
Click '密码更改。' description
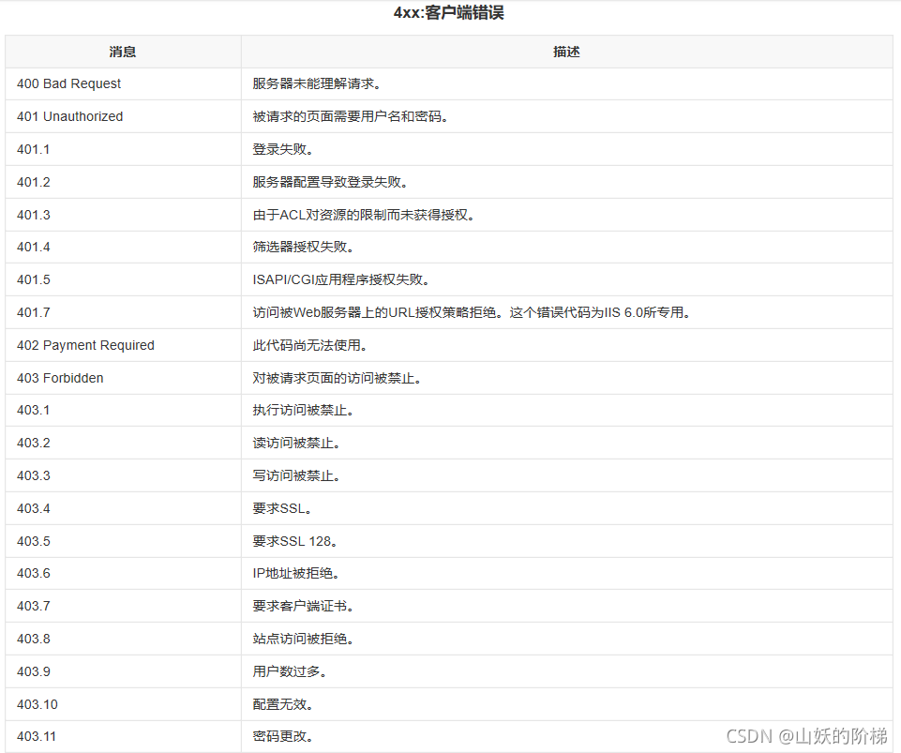coord(283,737)
